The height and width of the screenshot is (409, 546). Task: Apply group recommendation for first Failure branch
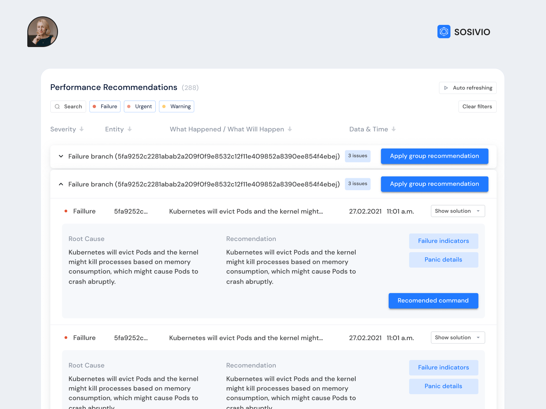tap(434, 156)
